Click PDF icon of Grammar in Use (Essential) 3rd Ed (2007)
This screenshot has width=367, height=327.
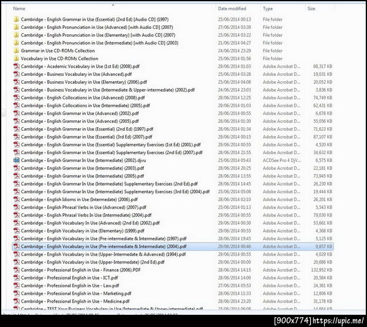[17, 137]
